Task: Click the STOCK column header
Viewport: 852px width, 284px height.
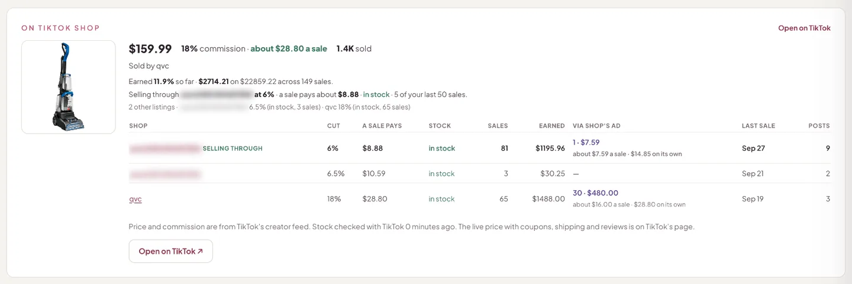Action: 440,126
